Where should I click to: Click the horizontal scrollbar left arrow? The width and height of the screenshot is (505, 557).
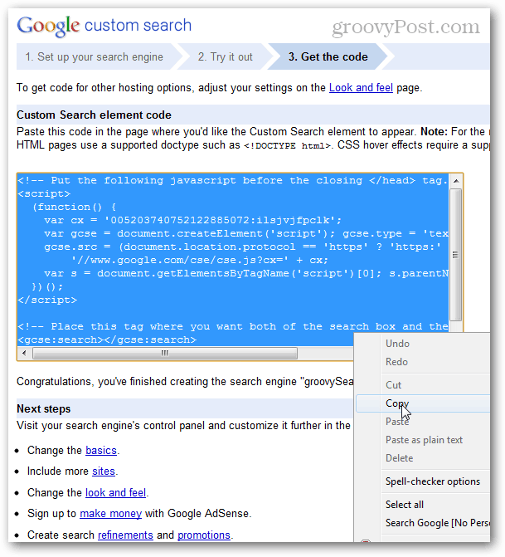25,353
